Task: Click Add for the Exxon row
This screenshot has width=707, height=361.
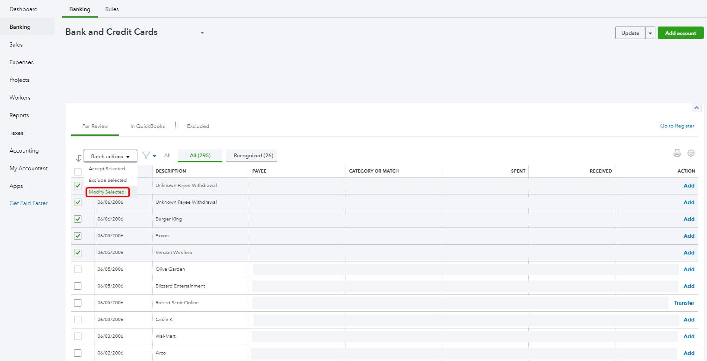Action: point(689,236)
